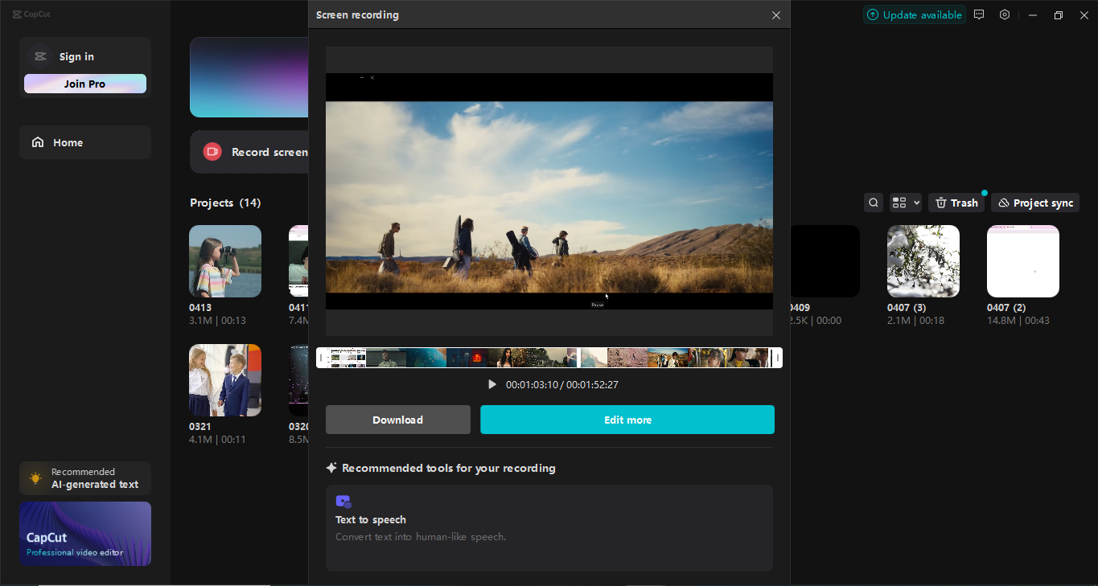The image size is (1098, 586).
Task: Open the feedback speech bubble icon
Action: coord(979,14)
